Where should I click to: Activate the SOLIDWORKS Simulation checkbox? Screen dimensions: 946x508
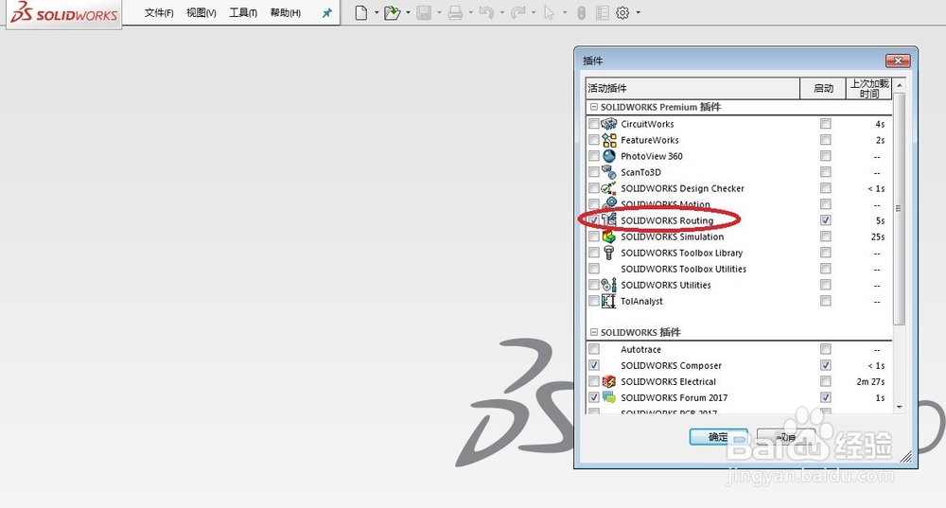(594, 236)
